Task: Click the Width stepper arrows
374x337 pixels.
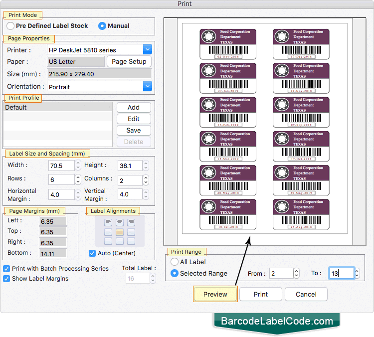Action: click(78, 166)
